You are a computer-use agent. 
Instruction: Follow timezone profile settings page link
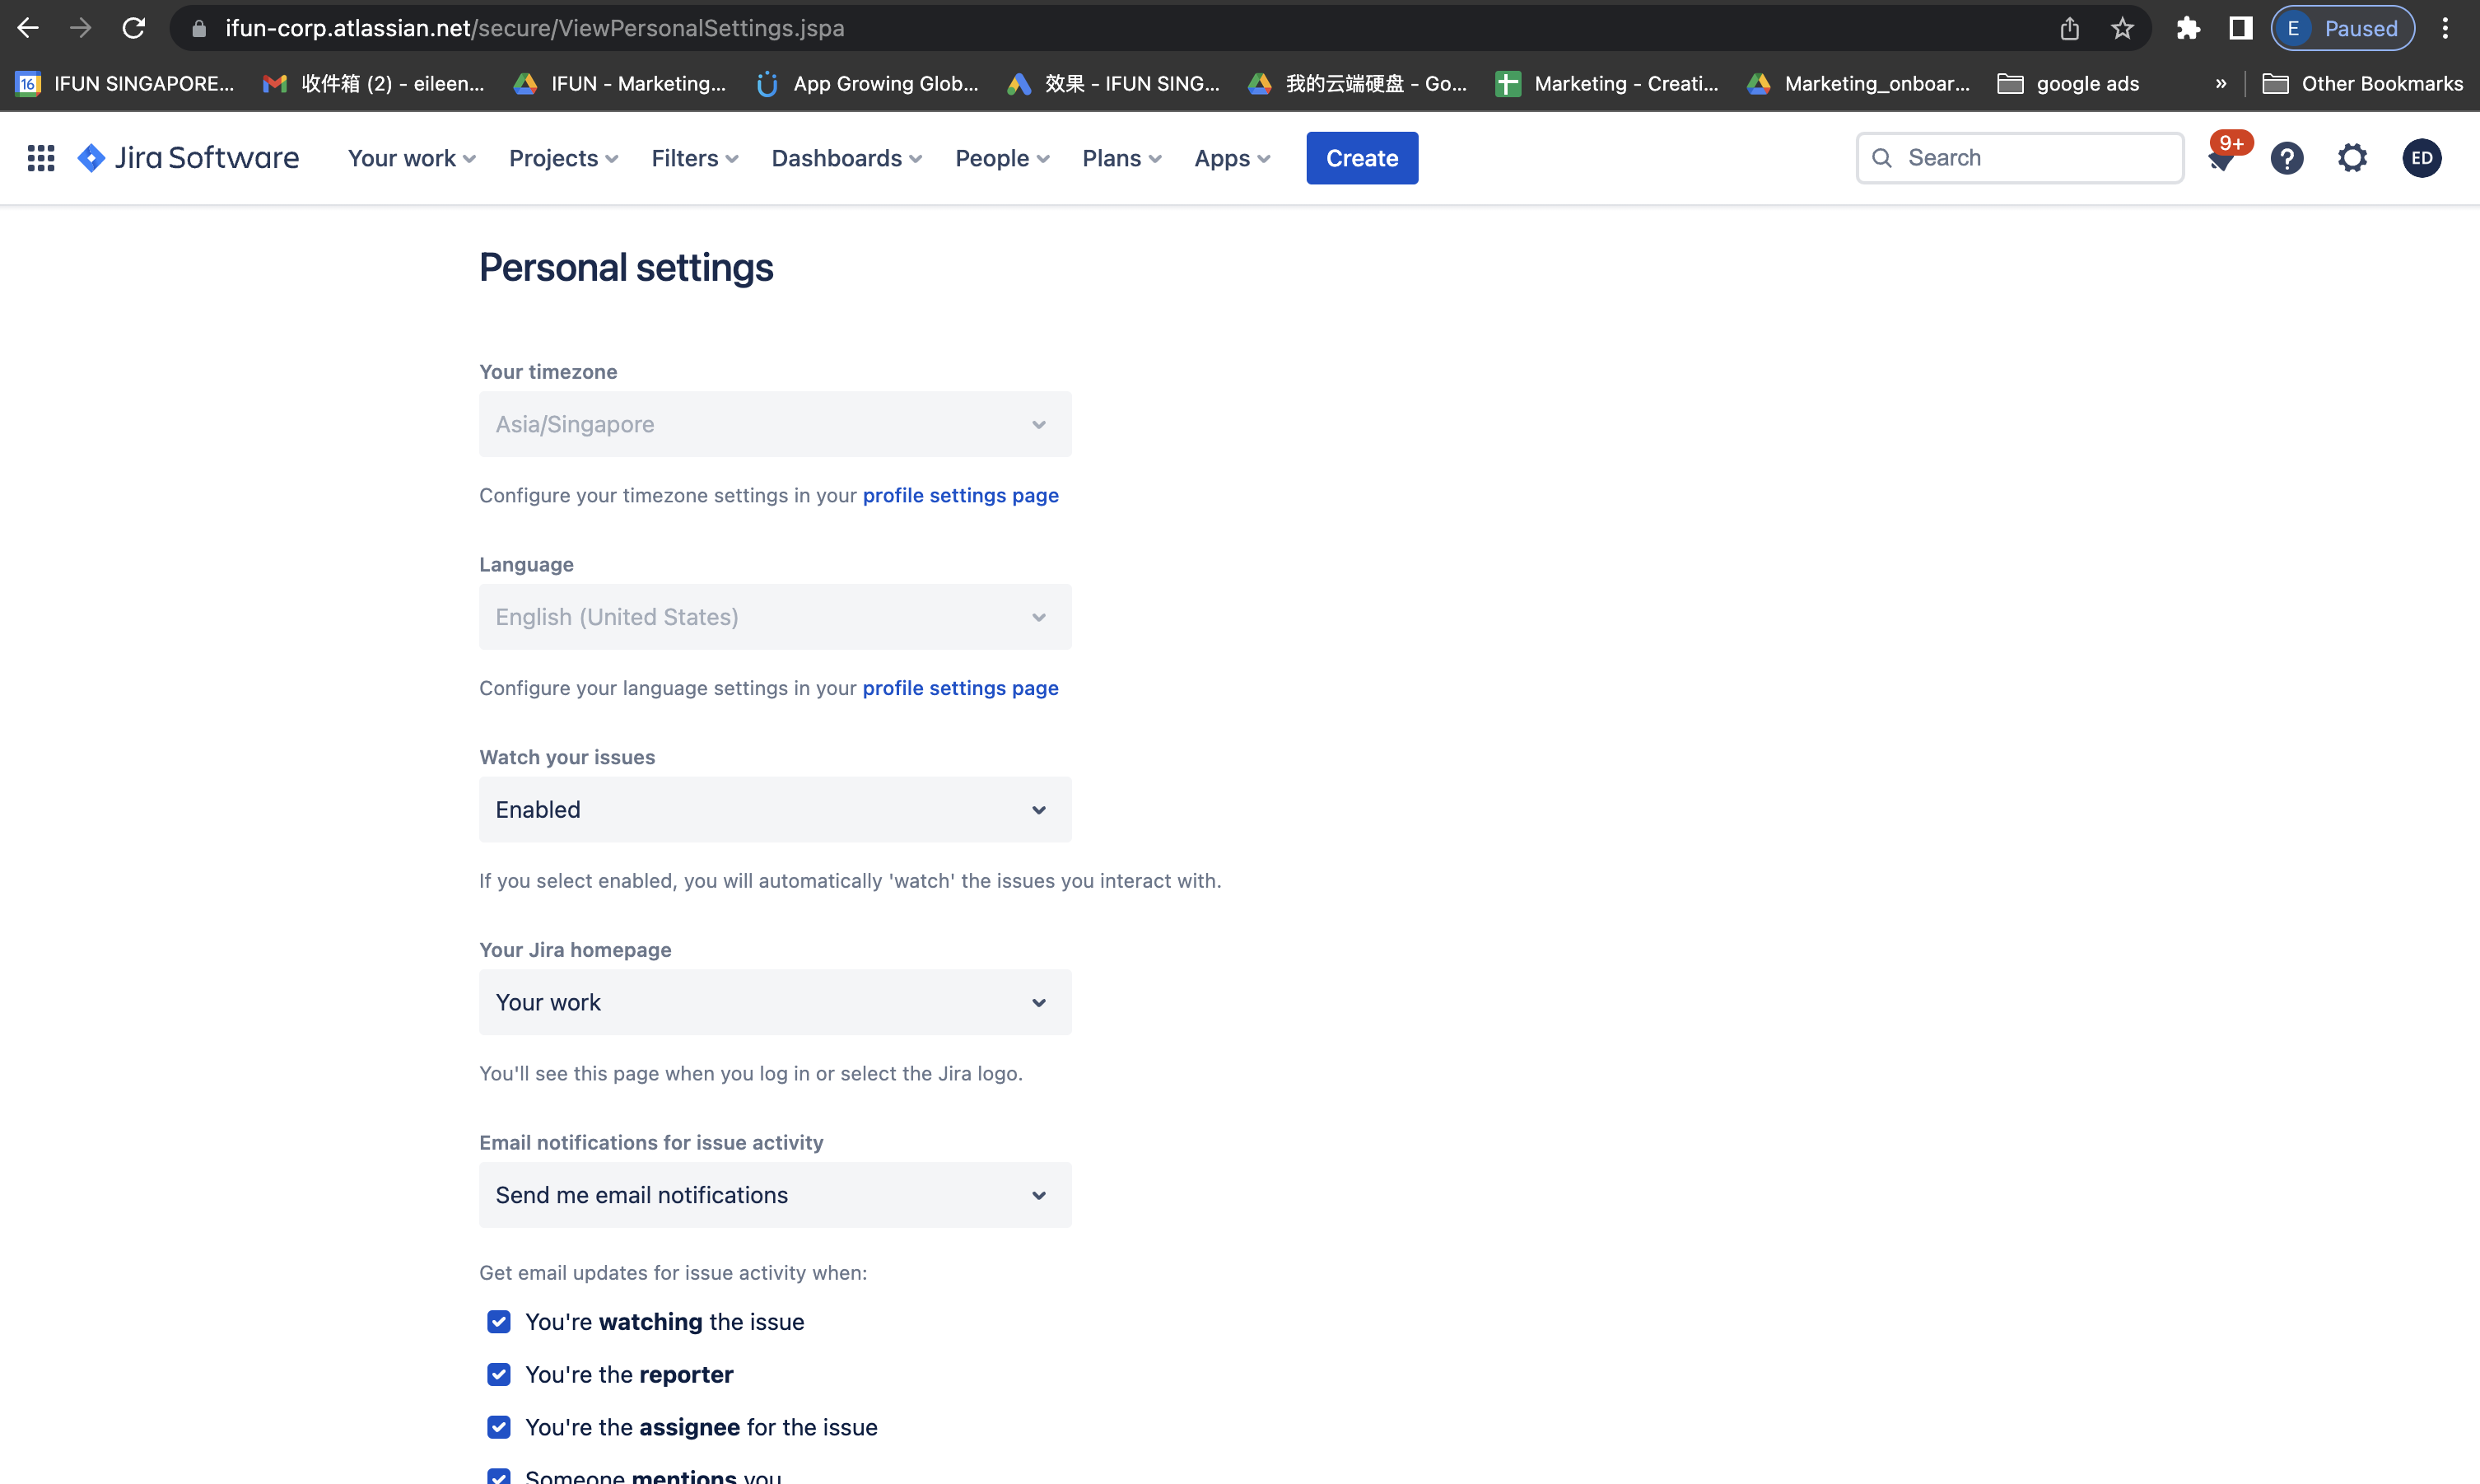959,495
